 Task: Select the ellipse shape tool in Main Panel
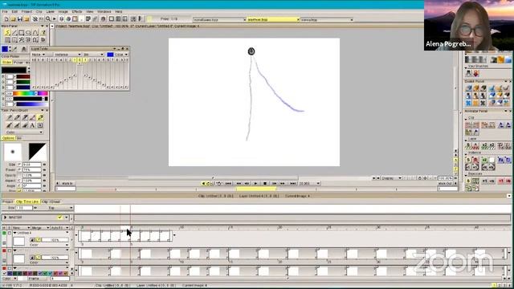point(29,33)
